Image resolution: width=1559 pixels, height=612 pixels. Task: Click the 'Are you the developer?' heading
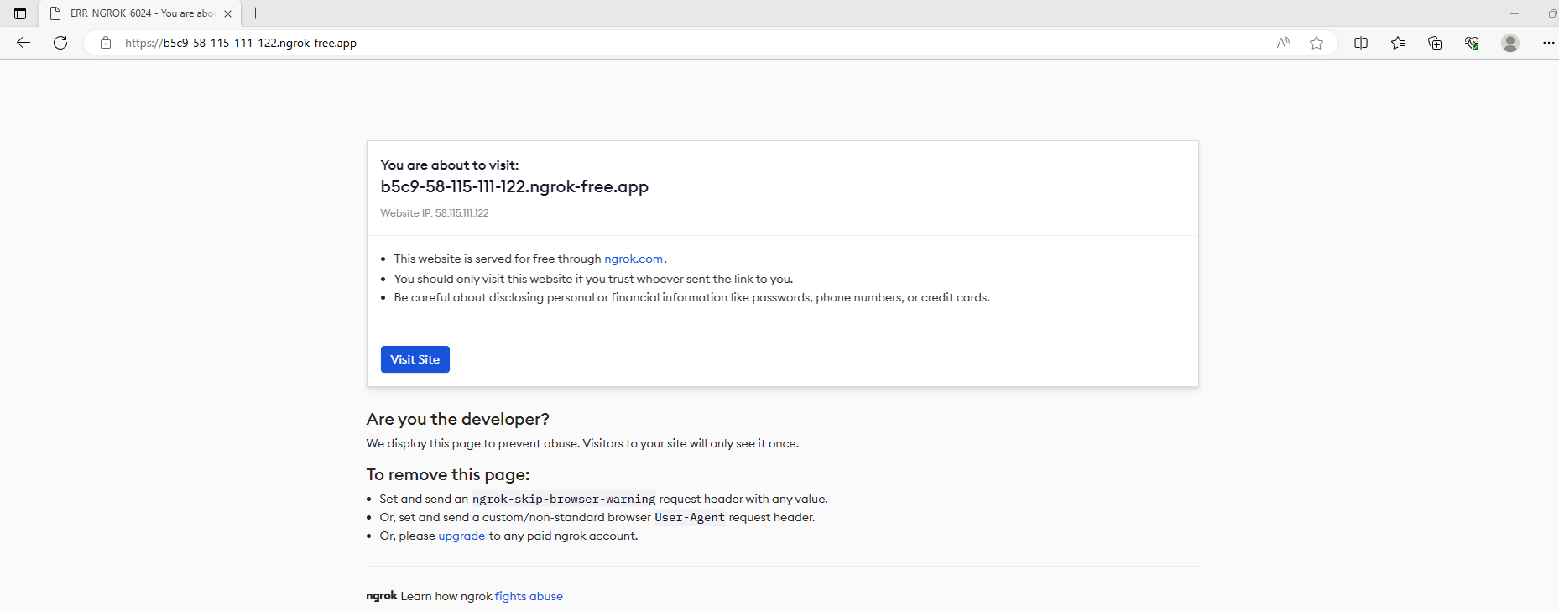click(x=458, y=419)
